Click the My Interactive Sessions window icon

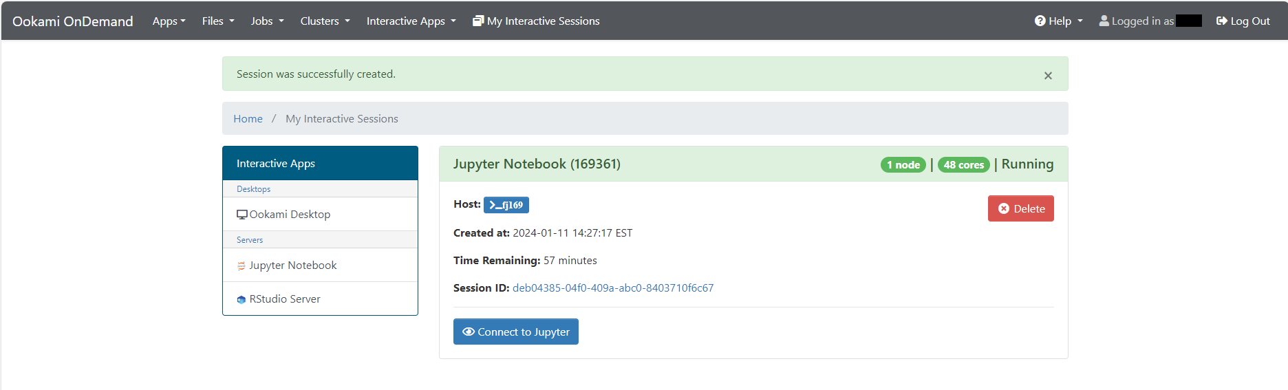click(478, 21)
